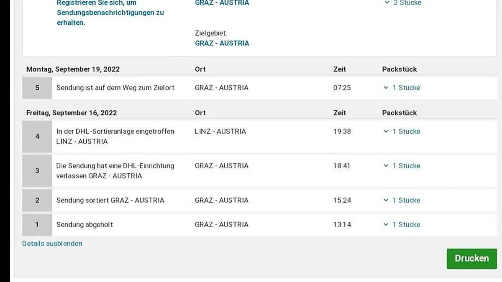Expand 1 Stücke for the 19:38 Linz event
The width and height of the screenshot is (502, 282).
pyautogui.click(x=402, y=131)
